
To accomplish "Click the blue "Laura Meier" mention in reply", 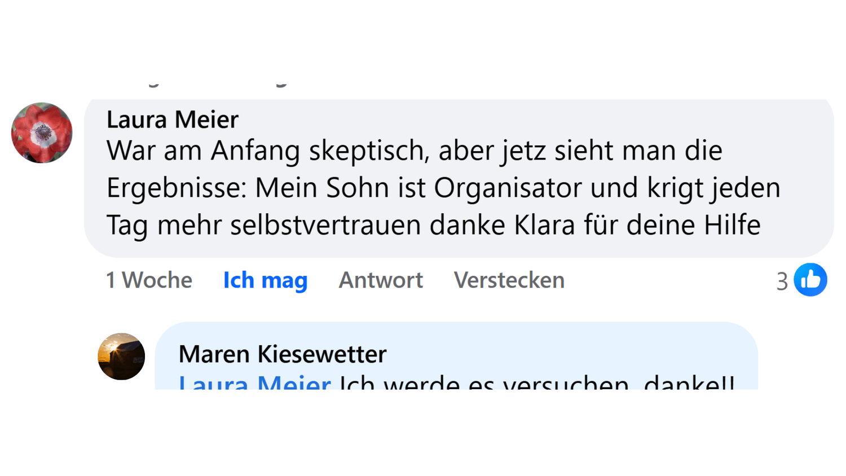I will [254, 384].
